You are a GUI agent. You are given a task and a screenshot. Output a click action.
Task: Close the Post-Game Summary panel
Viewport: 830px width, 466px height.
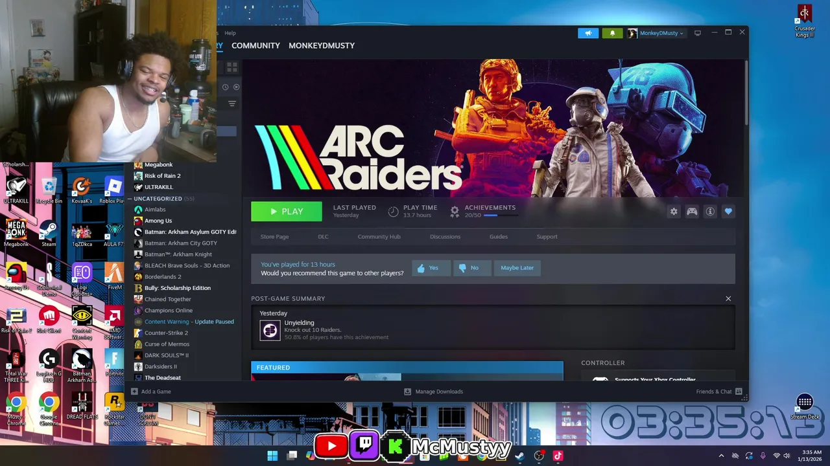pos(728,298)
